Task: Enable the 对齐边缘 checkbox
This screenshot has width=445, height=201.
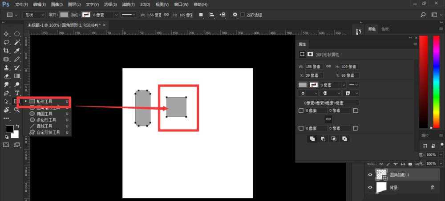Action: [243, 15]
